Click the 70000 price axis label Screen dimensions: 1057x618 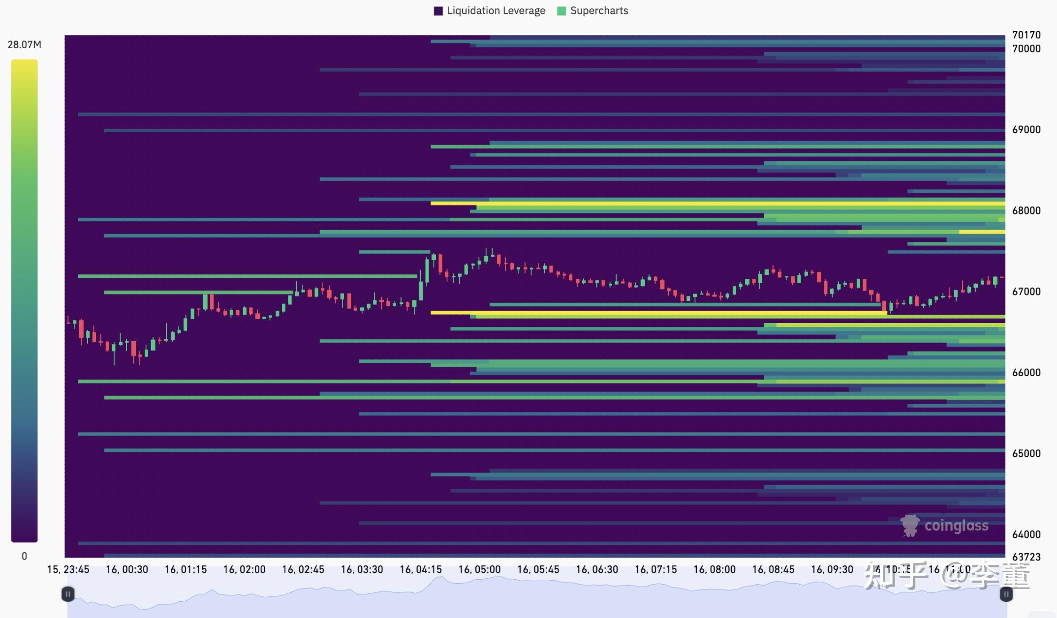point(1026,49)
